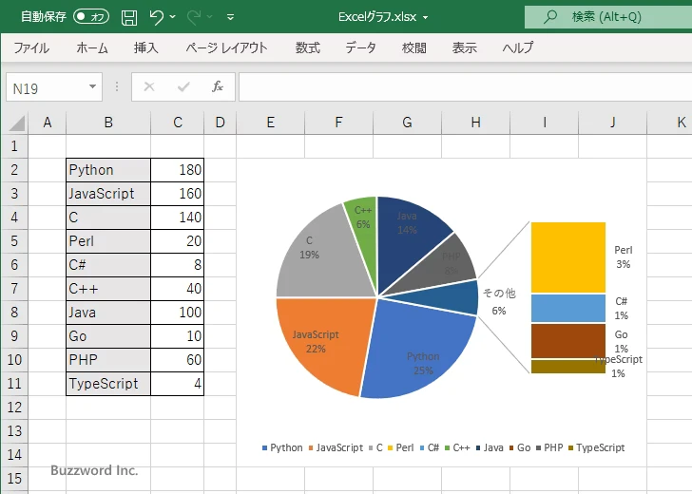This screenshot has height=494, width=692.
Task: Open the Redo history dropdown arrow
Action: [210, 17]
